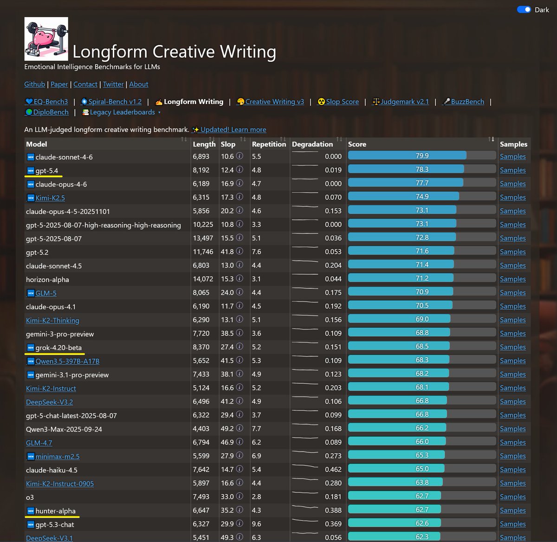Screen dimensions: 557x542
Task: Open Samples for claude-sonnet-4-6
Action: click(x=513, y=156)
